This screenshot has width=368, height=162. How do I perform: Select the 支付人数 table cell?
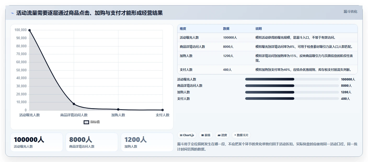point(186,70)
